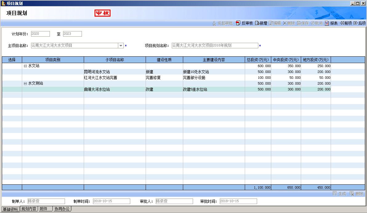The height and width of the screenshot is (213, 367).
Task: Collapse the 水文站 category row
Action: 25,66
